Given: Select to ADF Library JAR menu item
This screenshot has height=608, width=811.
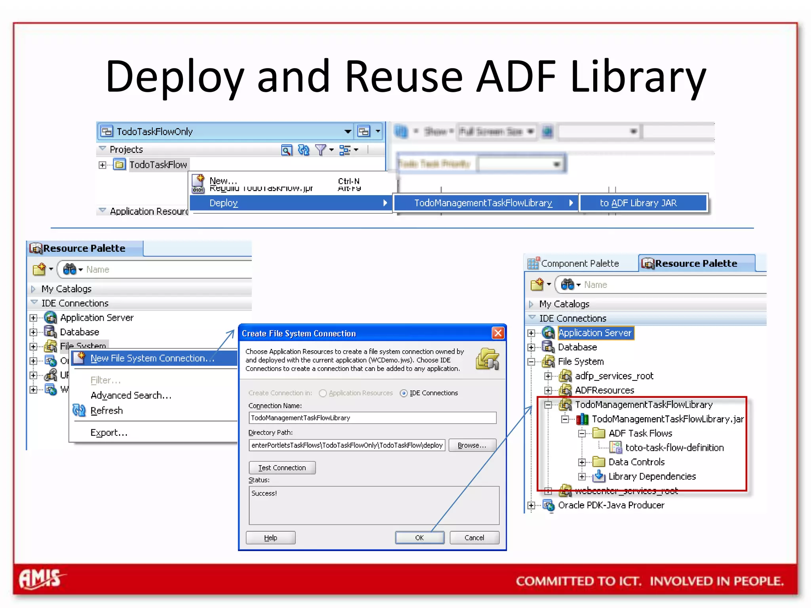Looking at the screenshot, I should 643,203.
